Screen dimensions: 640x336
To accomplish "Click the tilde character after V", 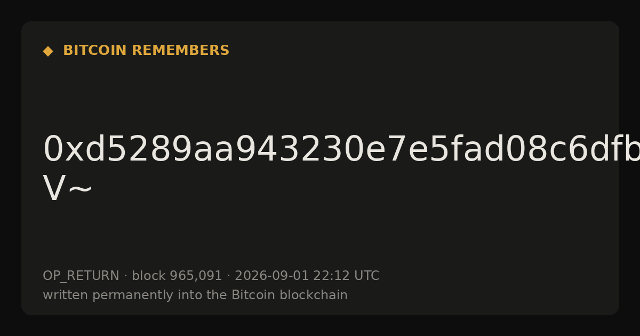I will tap(81, 189).
